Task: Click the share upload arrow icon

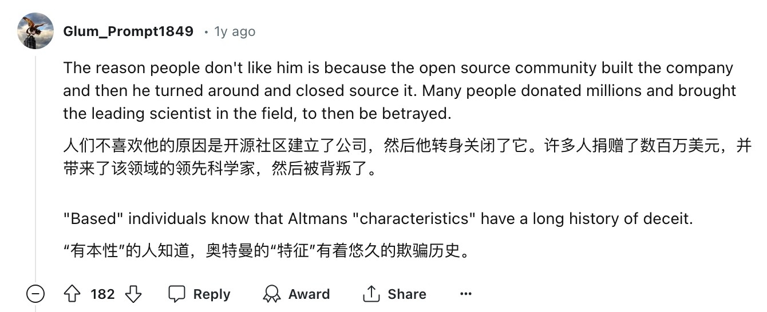Action: (x=371, y=294)
